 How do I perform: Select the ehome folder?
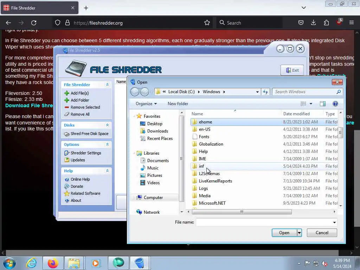(264, 122)
